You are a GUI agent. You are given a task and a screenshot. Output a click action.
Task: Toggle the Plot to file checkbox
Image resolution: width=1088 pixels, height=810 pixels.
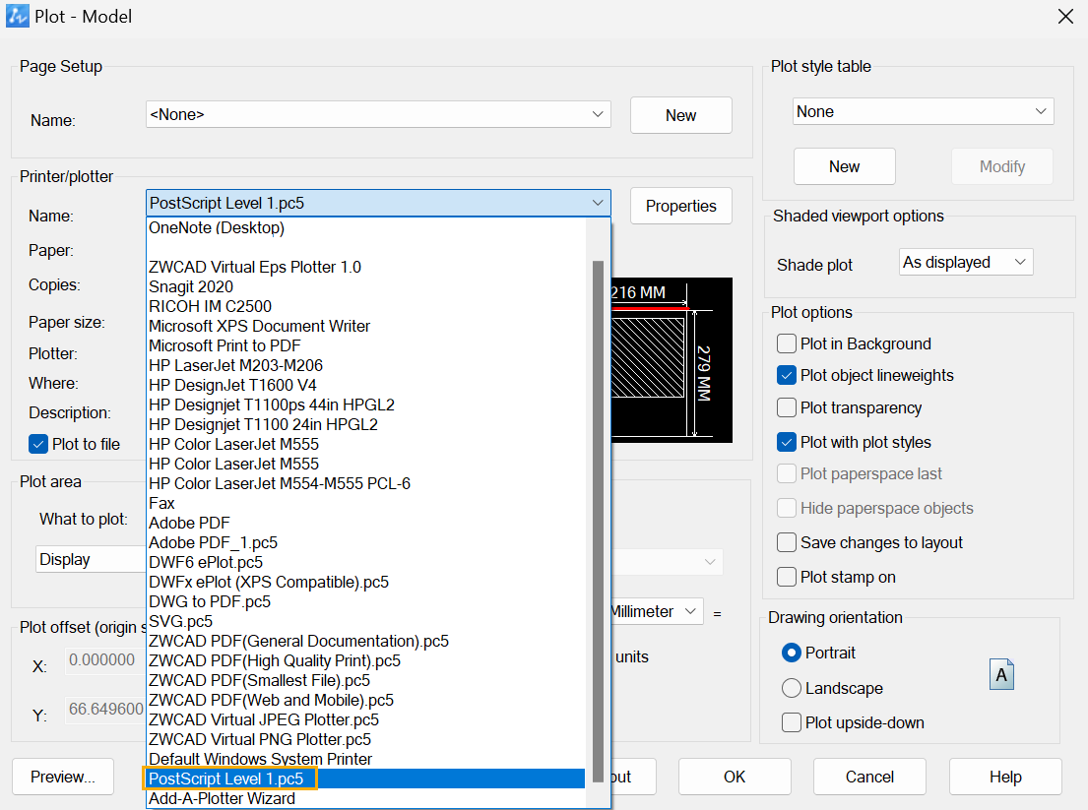pyautogui.click(x=38, y=444)
